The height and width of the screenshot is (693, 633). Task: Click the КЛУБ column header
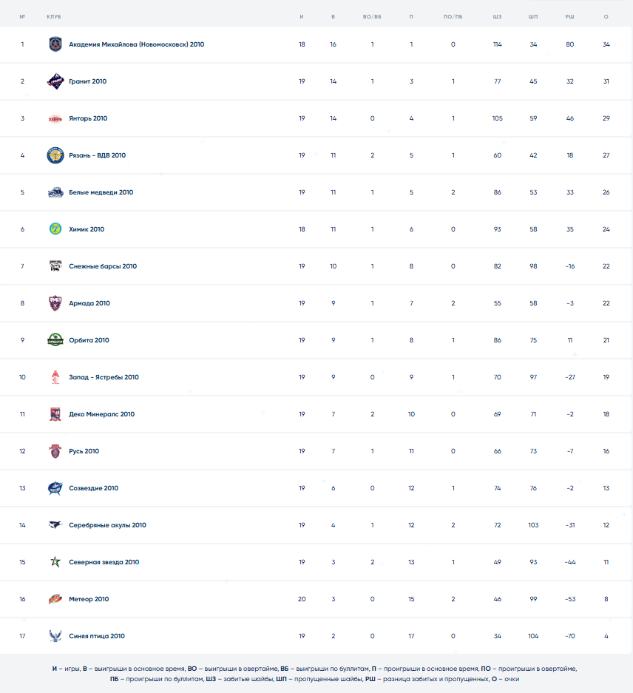[54, 16]
